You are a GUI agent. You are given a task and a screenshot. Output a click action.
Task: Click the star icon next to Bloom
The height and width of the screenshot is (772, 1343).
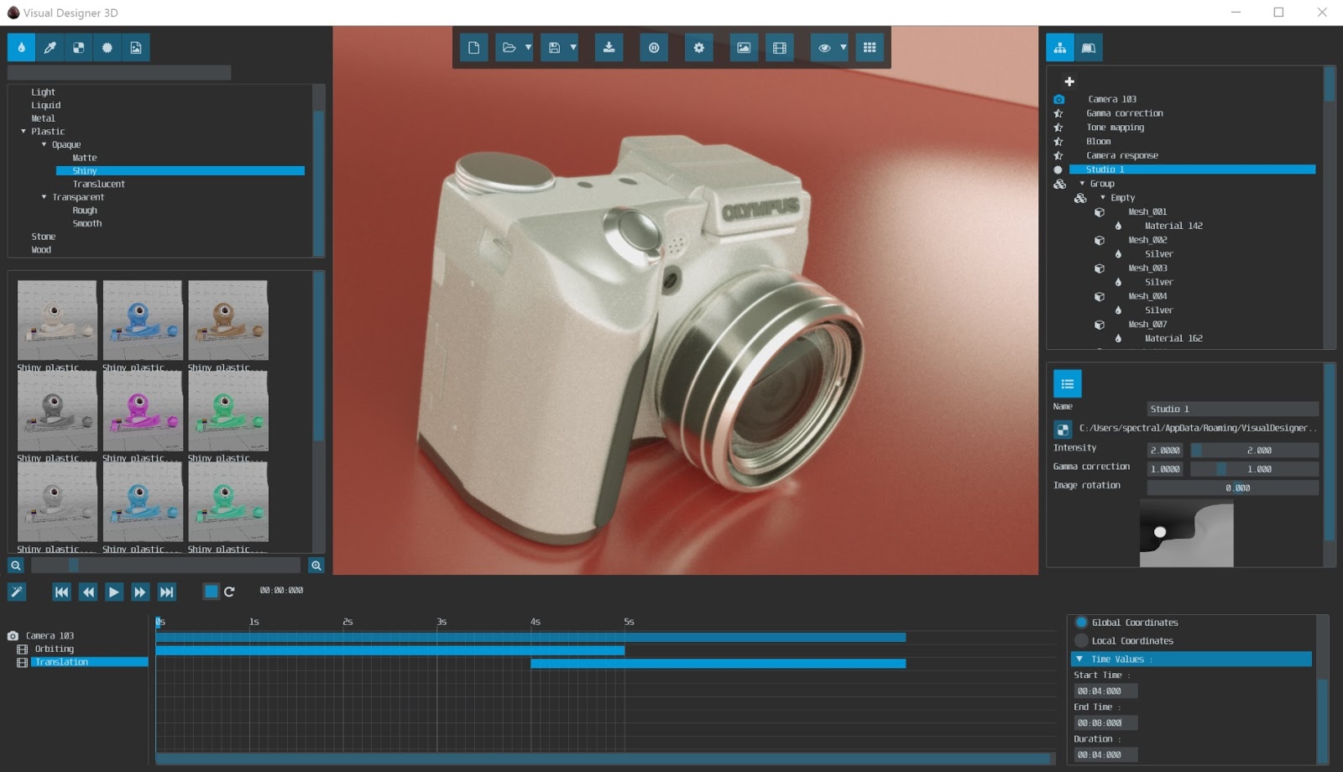(x=1058, y=142)
